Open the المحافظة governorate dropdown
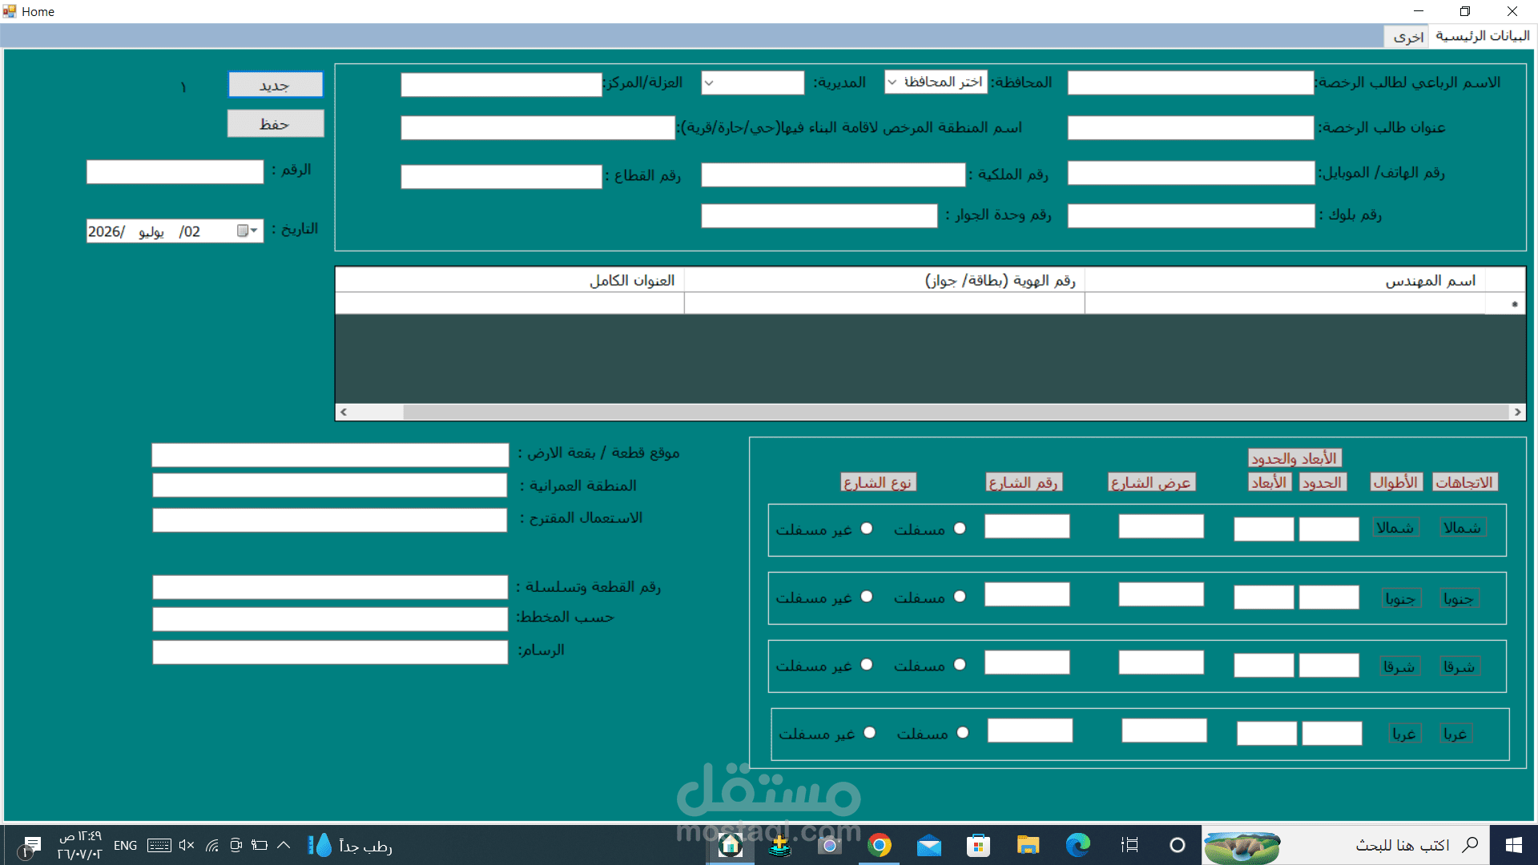The width and height of the screenshot is (1538, 865). [x=936, y=82]
